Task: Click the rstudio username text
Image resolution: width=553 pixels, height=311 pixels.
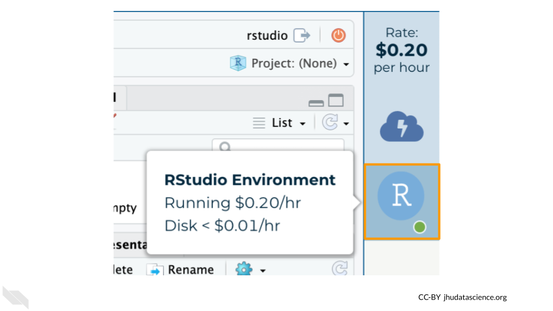Action: pyautogui.click(x=267, y=36)
